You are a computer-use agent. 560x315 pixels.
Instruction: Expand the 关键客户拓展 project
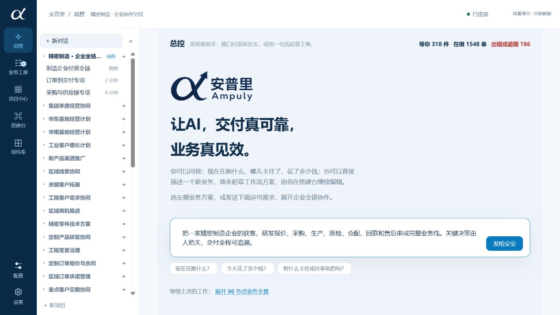pyautogui.click(x=44, y=185)
